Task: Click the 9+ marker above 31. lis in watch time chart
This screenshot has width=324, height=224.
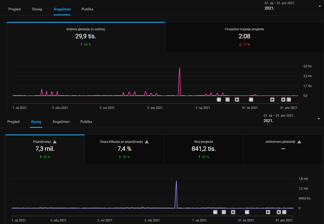Action: point(251,100)
